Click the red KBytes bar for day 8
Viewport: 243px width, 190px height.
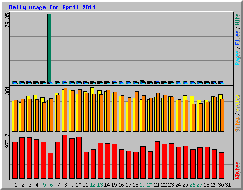65,157
